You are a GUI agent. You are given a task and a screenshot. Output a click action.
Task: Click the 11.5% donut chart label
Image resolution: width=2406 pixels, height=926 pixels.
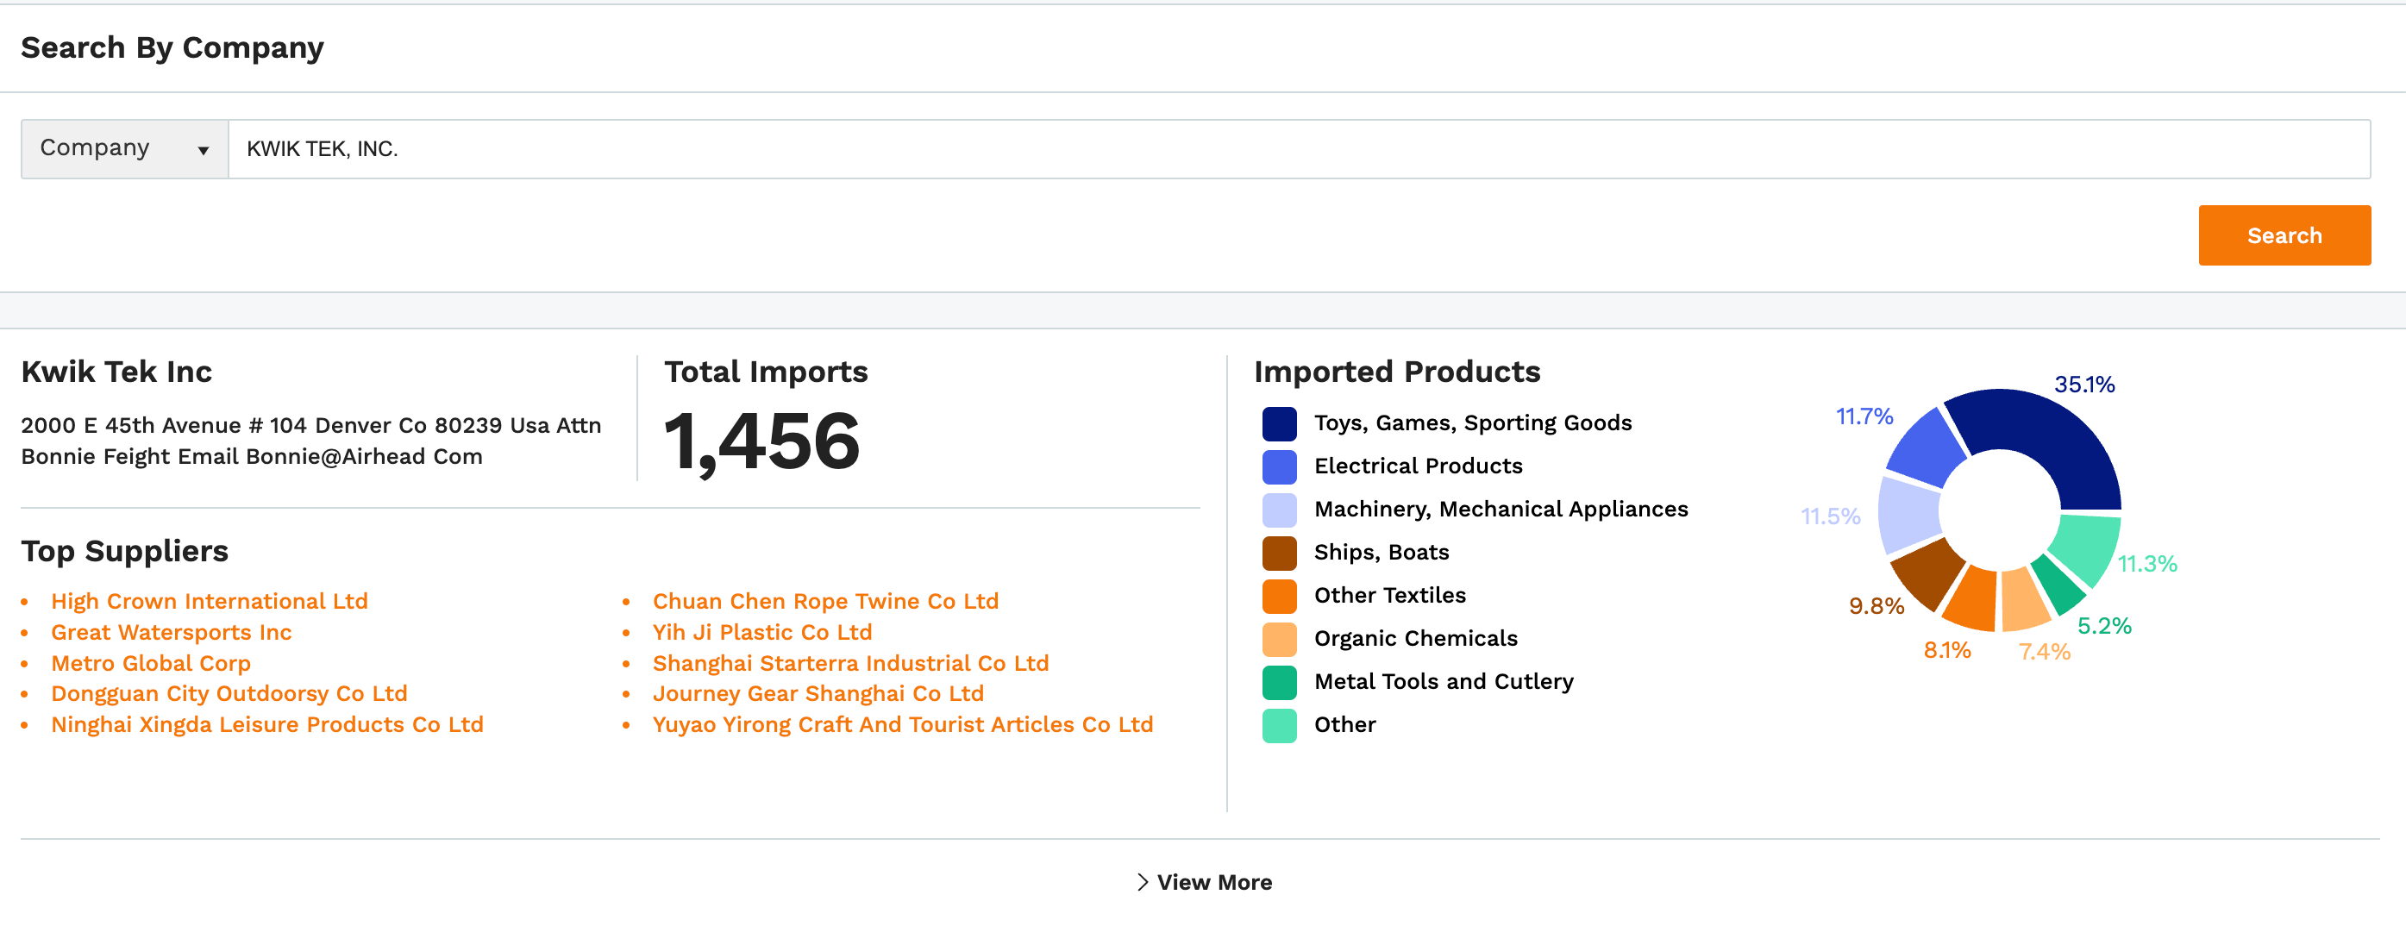pos(1830,516)
